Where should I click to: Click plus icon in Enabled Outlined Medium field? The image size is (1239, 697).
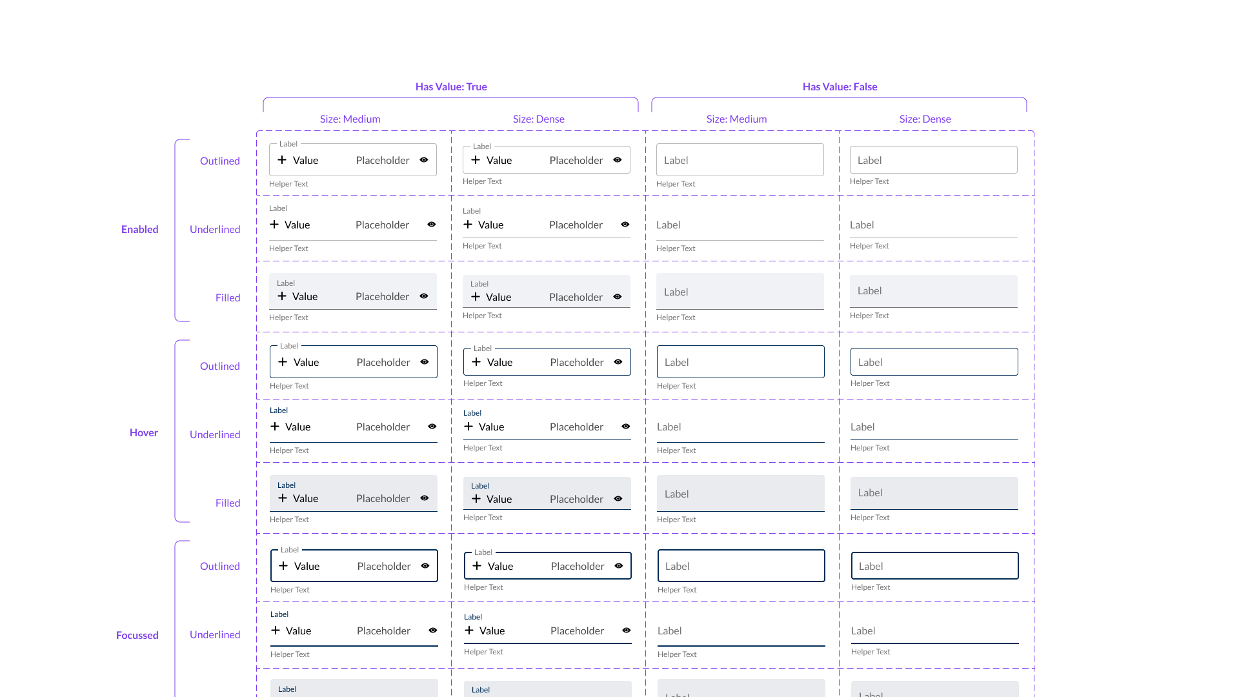point(282,160)
